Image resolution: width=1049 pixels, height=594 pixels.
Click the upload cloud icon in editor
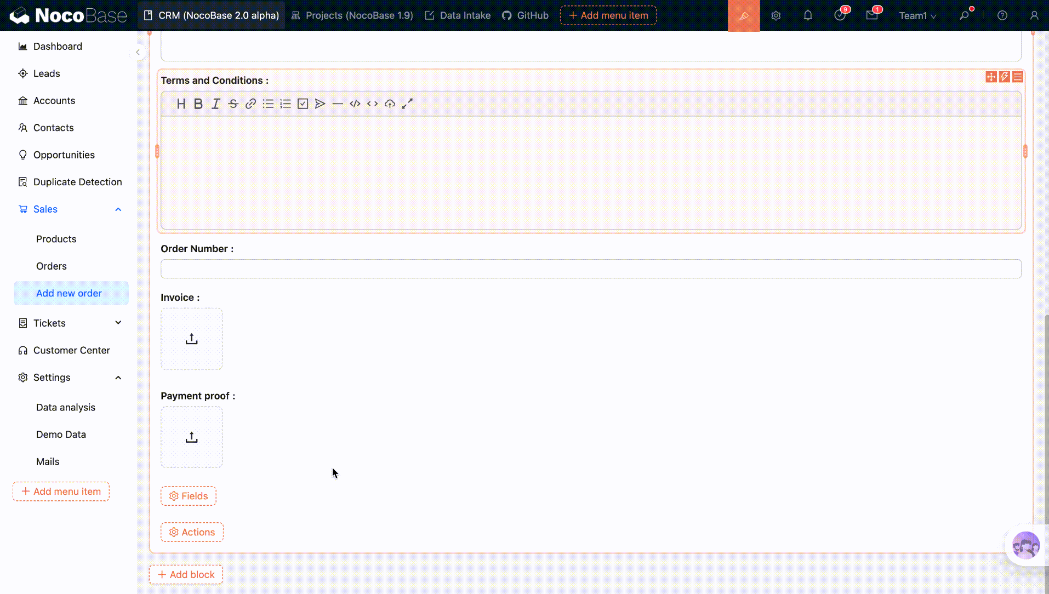[x=390, y=104]
